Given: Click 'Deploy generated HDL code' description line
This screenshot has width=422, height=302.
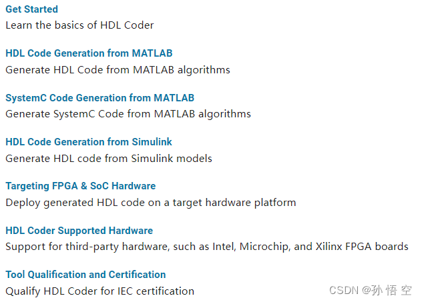Looking at the screenshot, I should 151,203.
